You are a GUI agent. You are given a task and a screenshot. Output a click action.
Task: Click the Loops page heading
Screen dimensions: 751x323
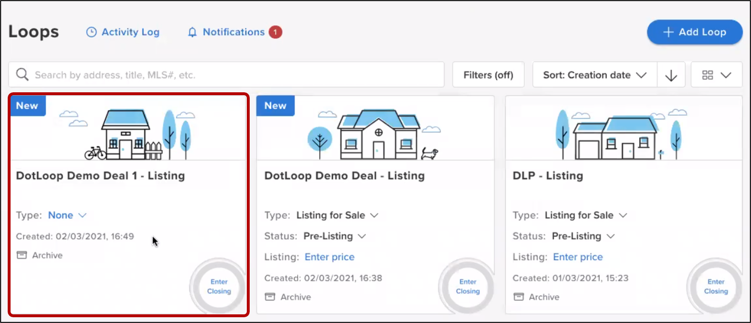34,32
